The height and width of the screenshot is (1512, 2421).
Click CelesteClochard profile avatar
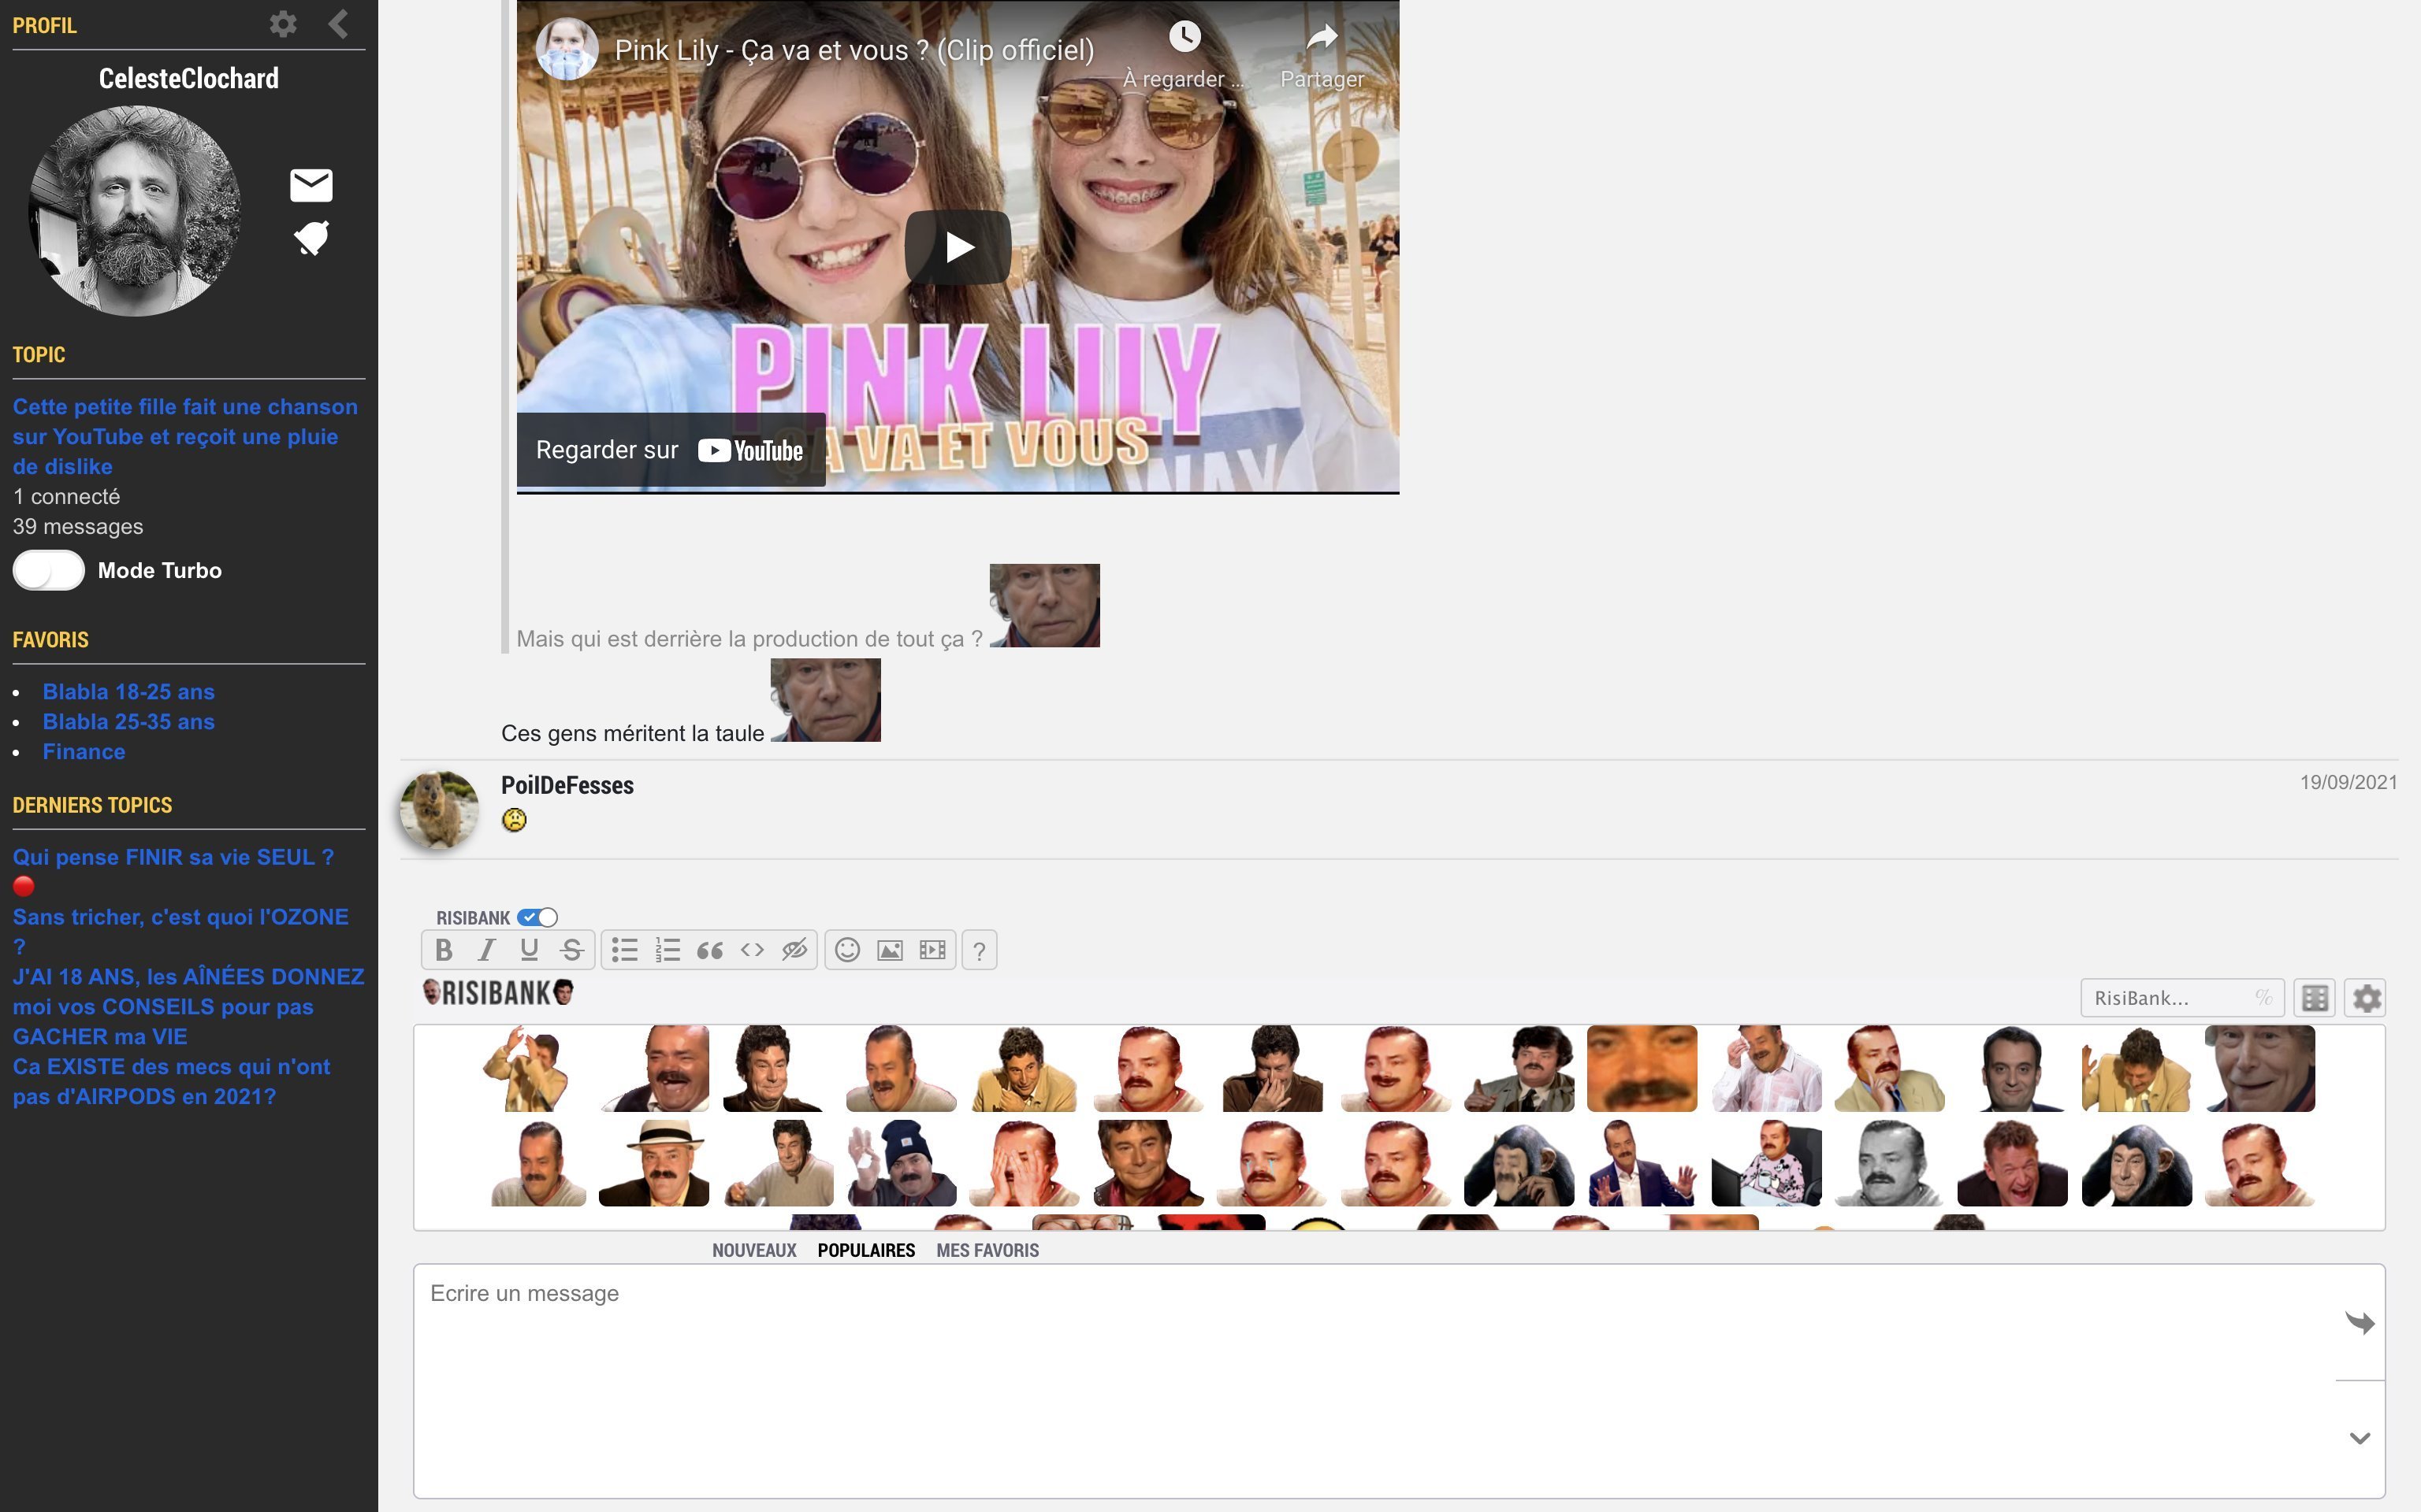tap(135, 211)
